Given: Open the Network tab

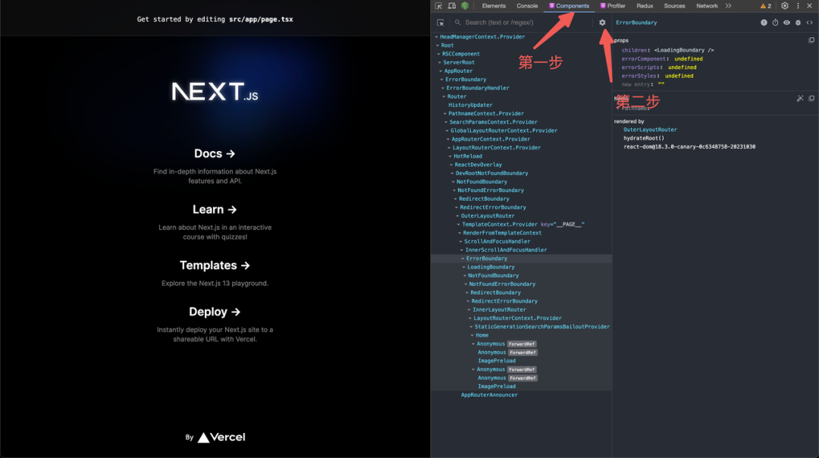Looking at the screenshot, I should pyautogui.click(x=707, y=6).
